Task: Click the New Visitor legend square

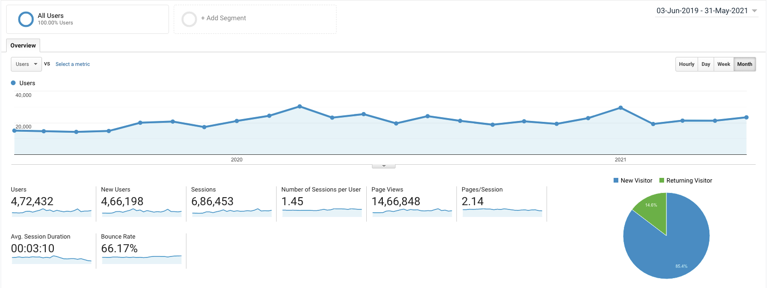Action: [x=616, y=180]
